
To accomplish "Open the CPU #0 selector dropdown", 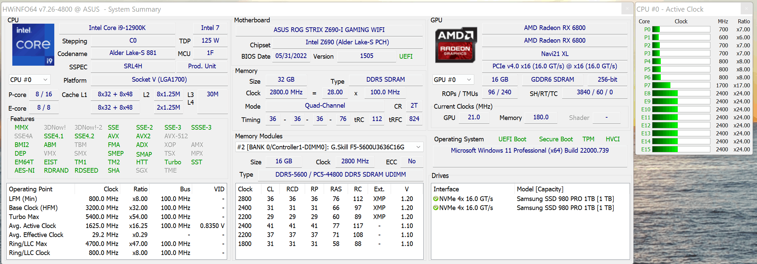I will tap(30, 80).
